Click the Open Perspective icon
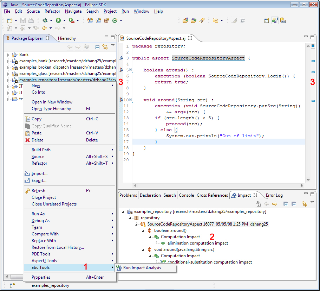Screen dimensions: 320x291 tap(267, 20)
